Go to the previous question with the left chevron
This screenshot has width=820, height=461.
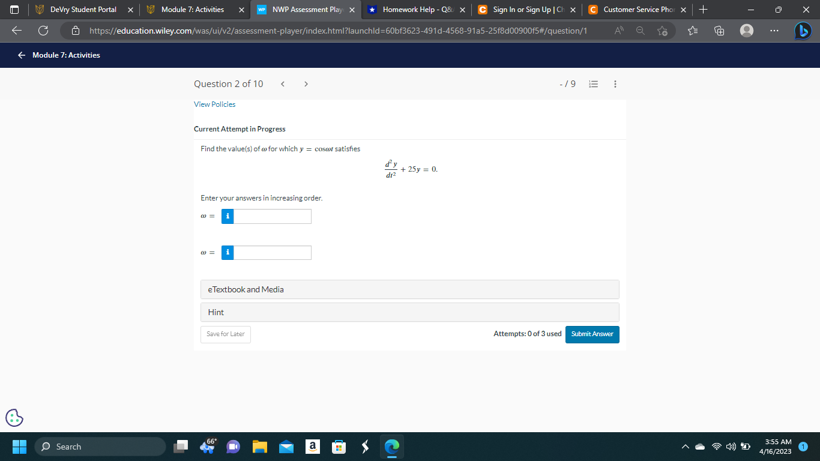pos(282,84)
